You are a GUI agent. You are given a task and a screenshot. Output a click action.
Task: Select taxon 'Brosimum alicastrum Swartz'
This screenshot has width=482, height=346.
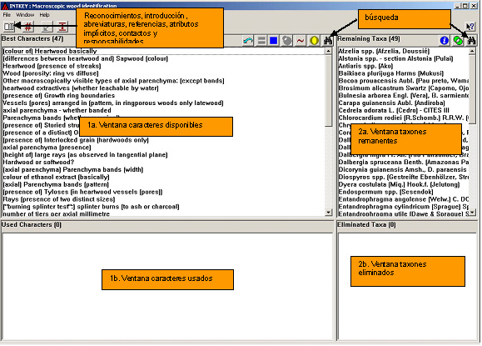point(404,88)
